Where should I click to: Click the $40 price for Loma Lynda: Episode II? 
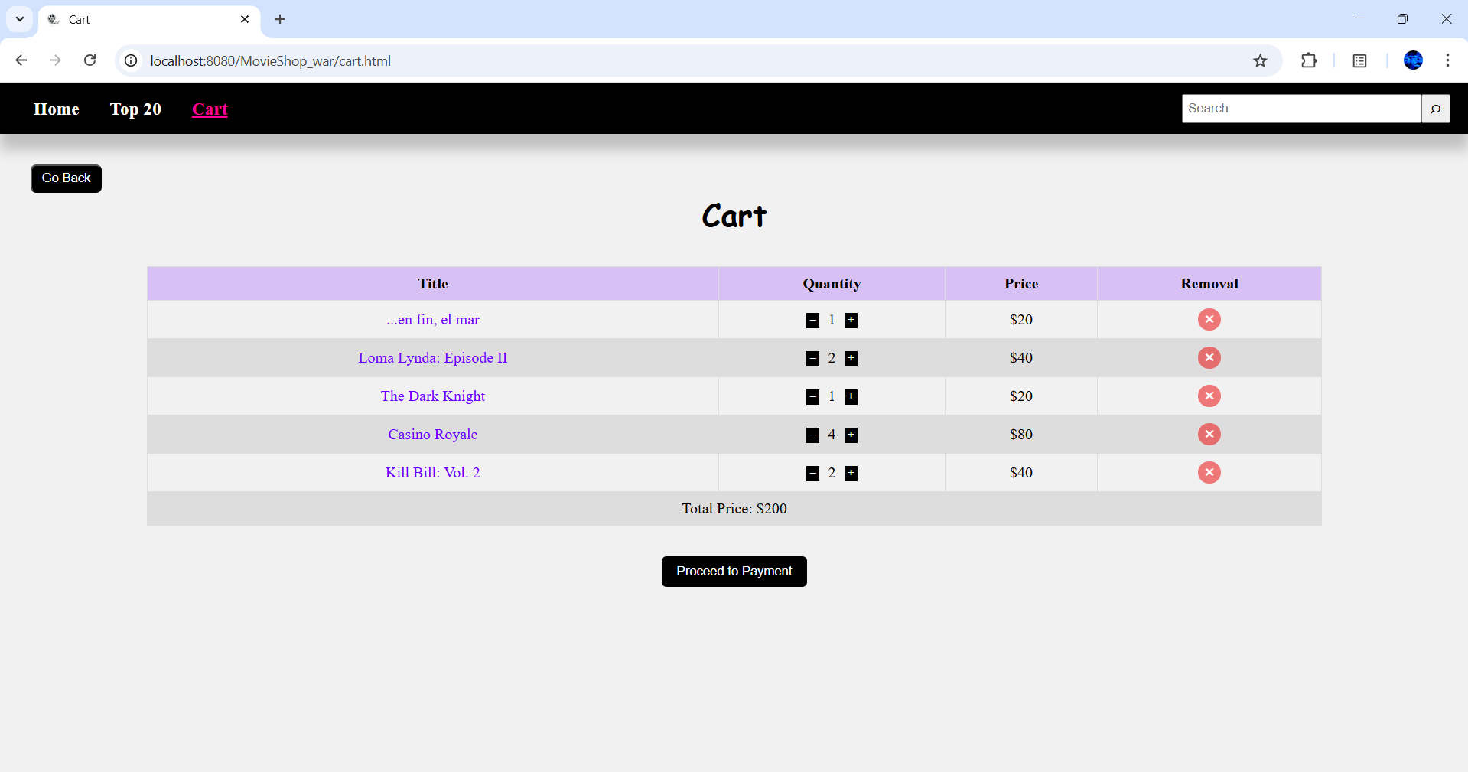[1021, 358]
